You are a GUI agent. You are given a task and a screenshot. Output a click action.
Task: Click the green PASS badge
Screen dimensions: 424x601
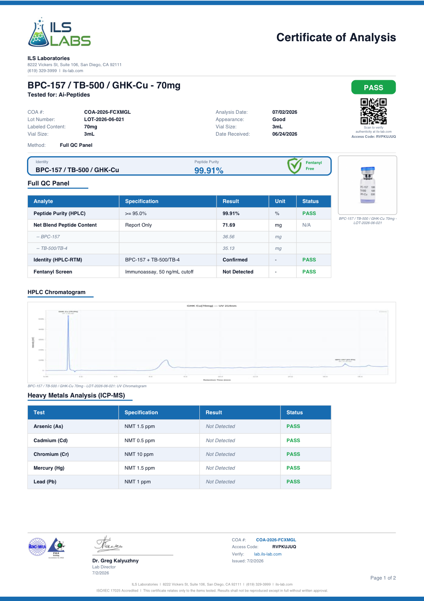point(373,87)
